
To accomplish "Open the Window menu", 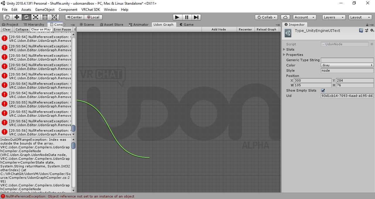I will pyautogui.click(x=110, y=10).
